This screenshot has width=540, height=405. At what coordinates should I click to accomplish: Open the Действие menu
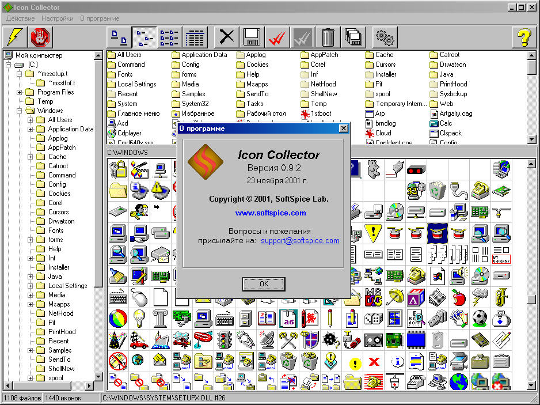[x=20, y=18]
